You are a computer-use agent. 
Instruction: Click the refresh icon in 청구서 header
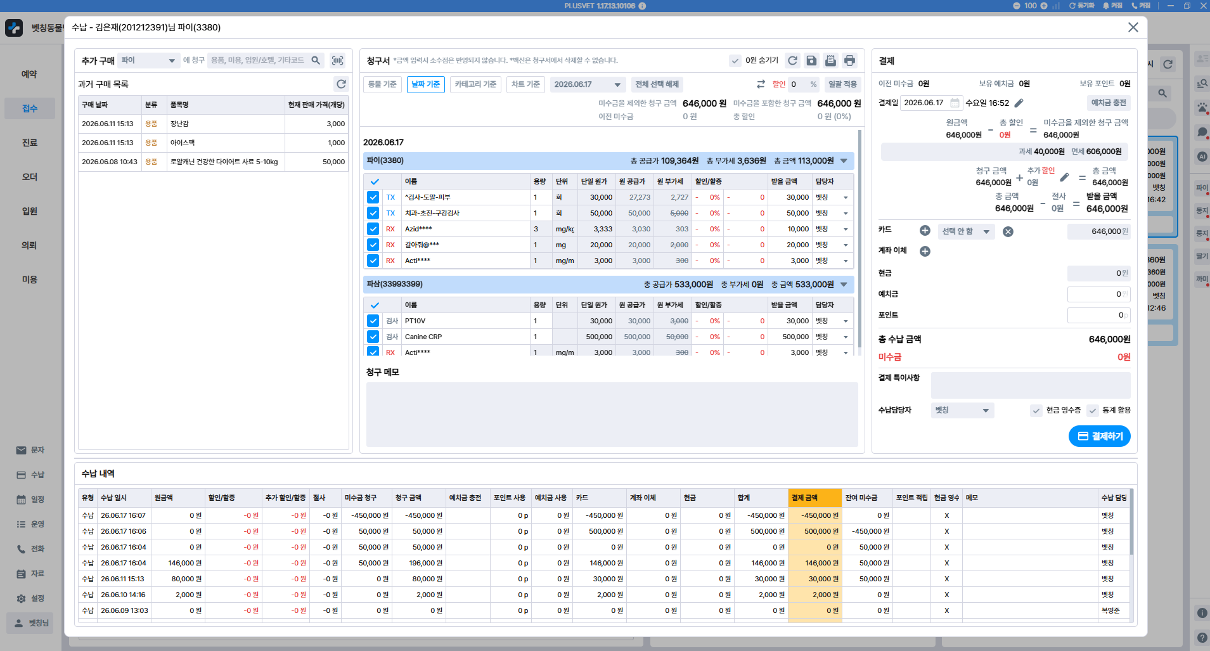(792, 60)
